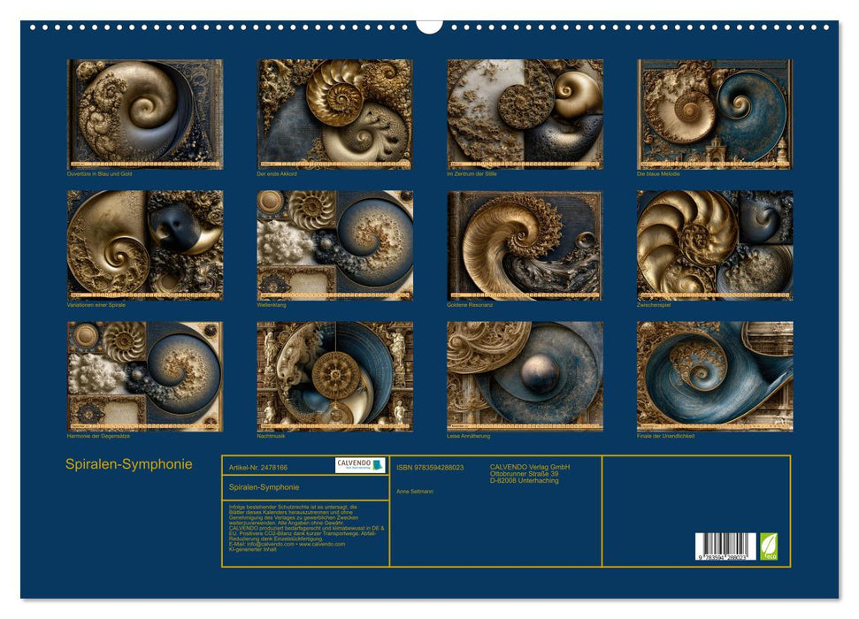Open the 'Im Zentrum der Stille' image
Image resolution: width=859 pixels, height=619 pixels.
(525, 114)
